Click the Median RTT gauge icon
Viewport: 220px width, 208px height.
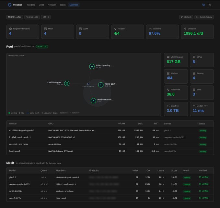coord(194,106)
